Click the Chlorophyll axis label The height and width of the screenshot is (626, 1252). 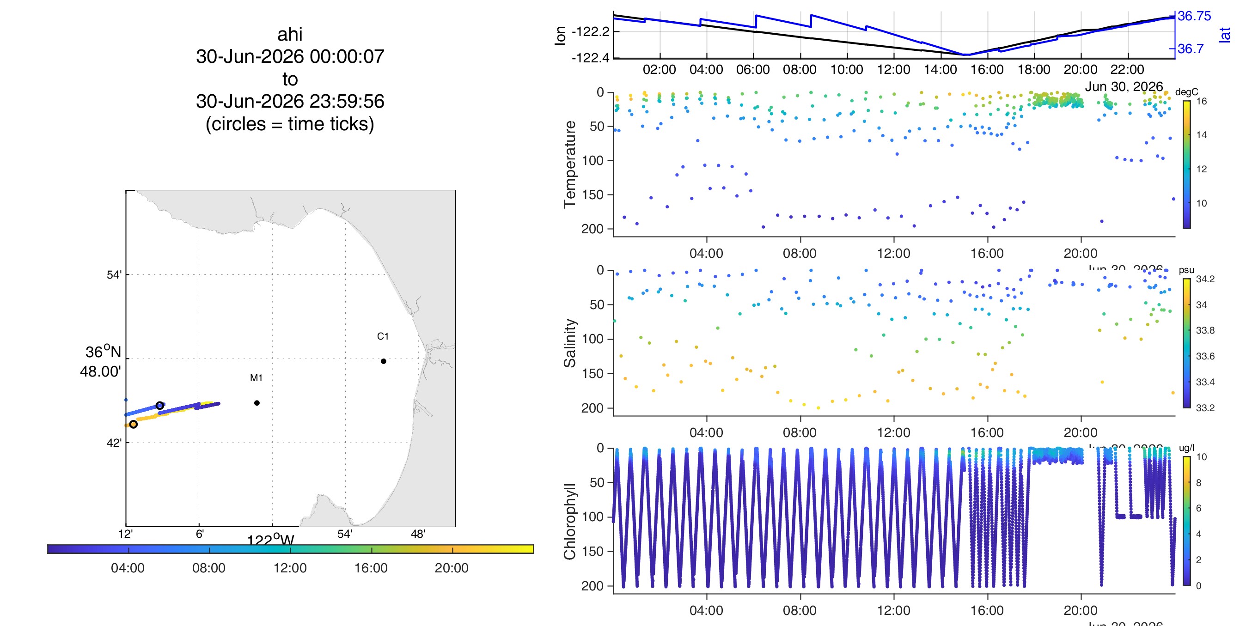tap(570, 522)
